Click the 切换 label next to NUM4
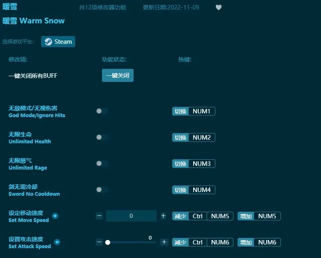 (x=180, y=190)
